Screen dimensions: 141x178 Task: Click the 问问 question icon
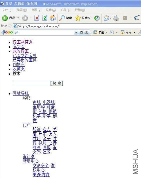(122, 32)
